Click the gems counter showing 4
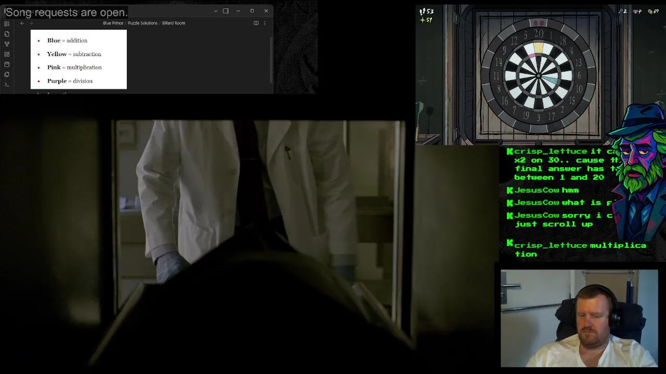The height and width of the screenshot is (374, 666). 637,11
